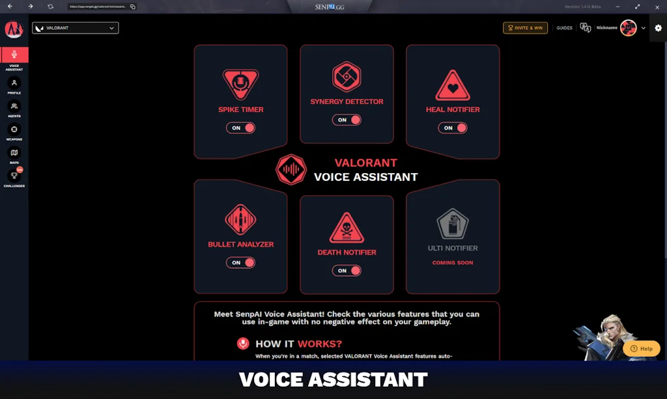This screenshot has height=399, width=667.
Task: Turn off the Heal Notifier toggle
Action: pyautogui.click(x=453, y=128)
